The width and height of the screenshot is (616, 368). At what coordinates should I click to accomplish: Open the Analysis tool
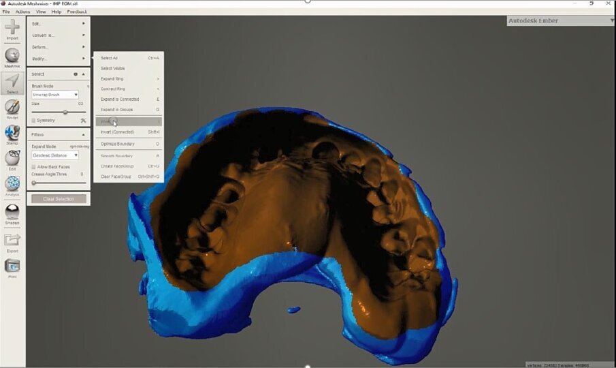coord(12,186)
